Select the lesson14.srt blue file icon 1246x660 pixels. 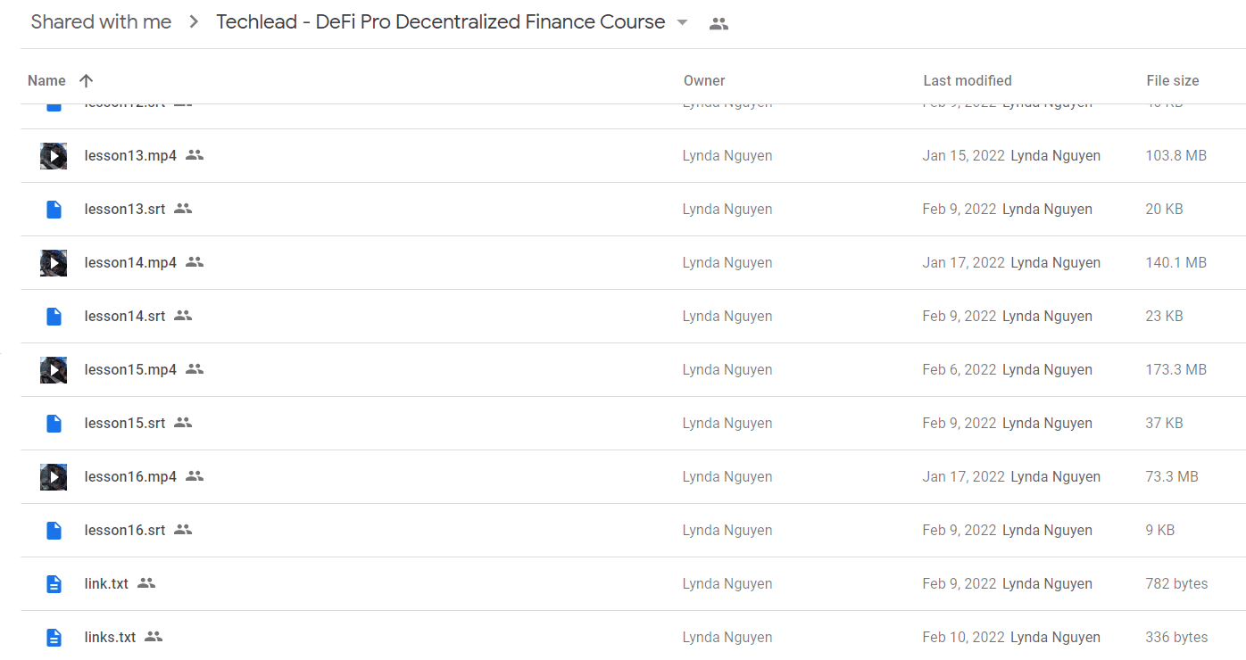pyautogui.click(x=54, y=317)
